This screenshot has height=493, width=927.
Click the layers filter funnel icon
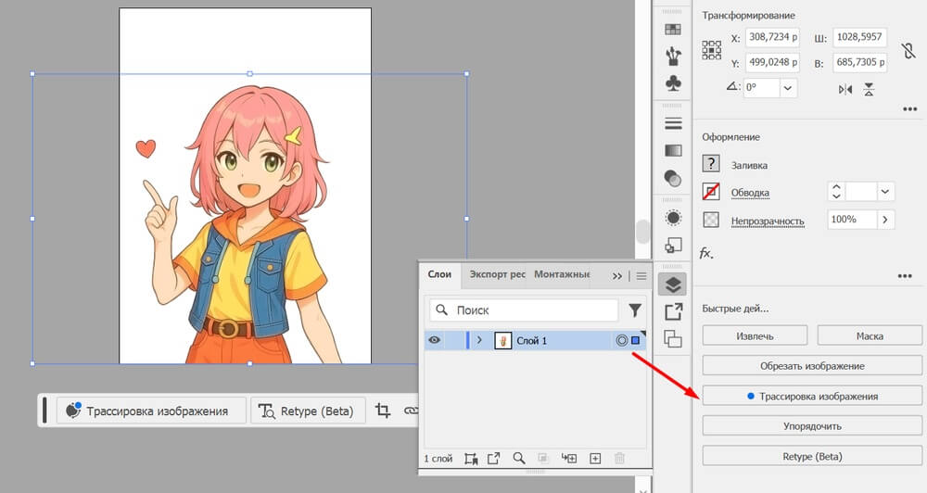[635, 310]
